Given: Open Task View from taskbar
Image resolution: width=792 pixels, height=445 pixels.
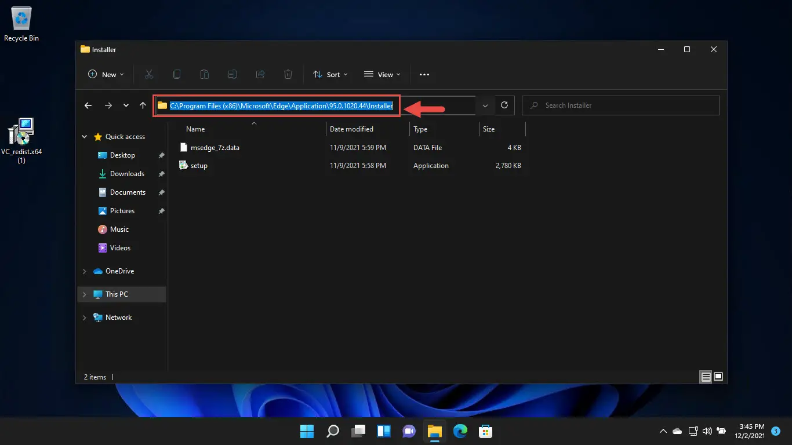Looking at the screenshot, I should click(x=358, y=431).
